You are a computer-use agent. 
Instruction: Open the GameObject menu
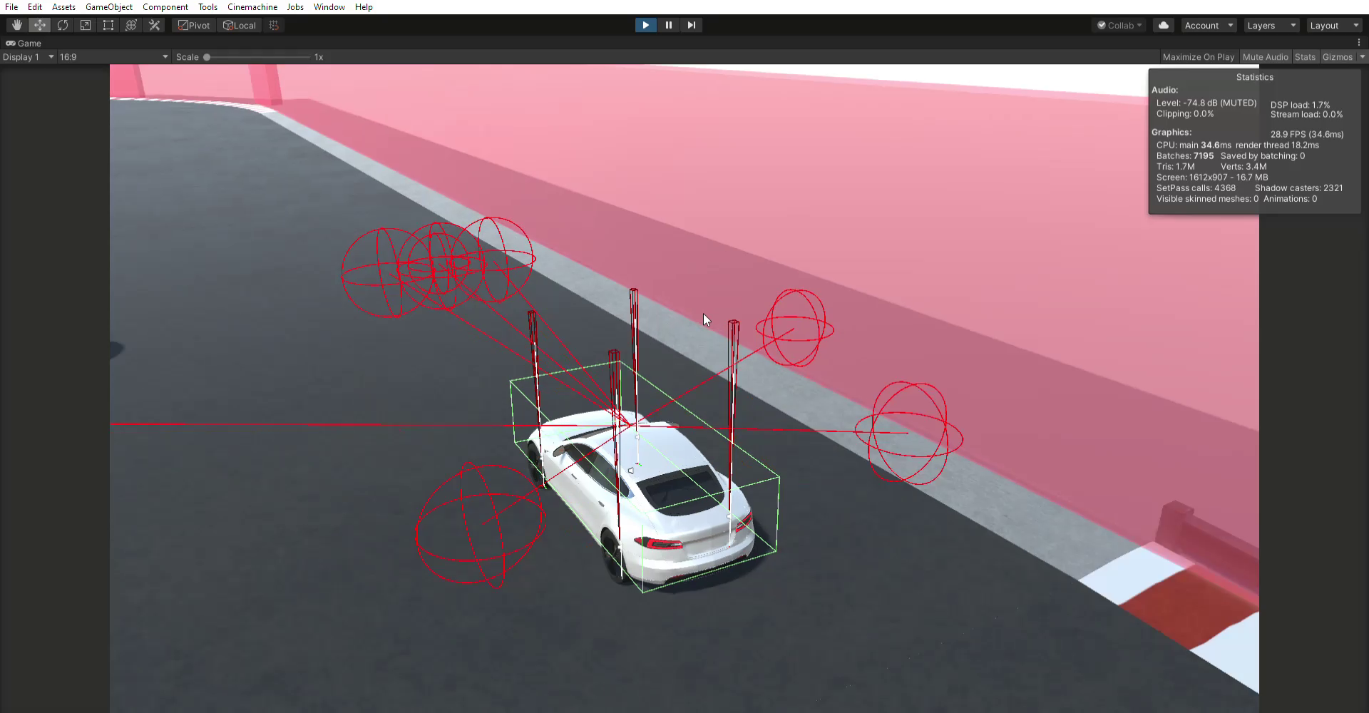click(x=108, y=6)
